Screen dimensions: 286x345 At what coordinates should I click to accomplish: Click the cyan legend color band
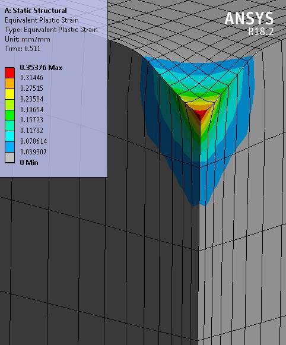(x=9, y=137)
